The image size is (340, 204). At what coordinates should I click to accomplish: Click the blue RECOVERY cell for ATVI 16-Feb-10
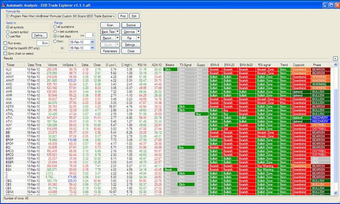pyautogui.click(x=320, y=117)
